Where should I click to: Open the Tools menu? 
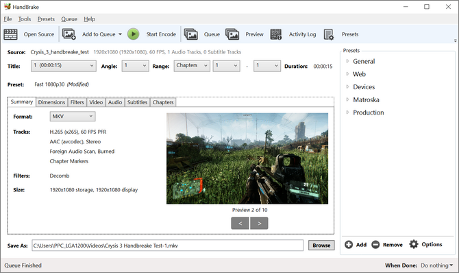point(25,19)
